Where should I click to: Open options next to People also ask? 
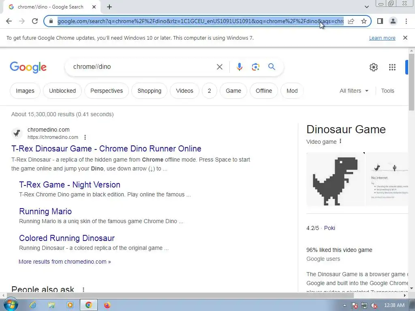[83, 290]
